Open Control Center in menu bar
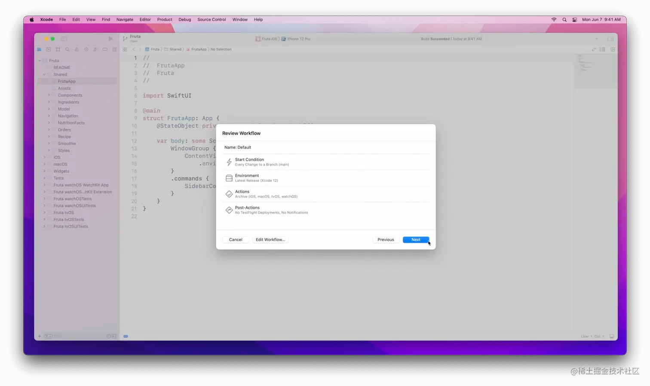Viewport: 650px width, 386px height. click(575, 19)
